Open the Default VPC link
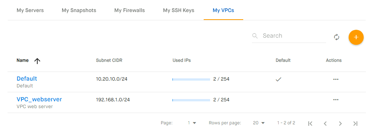Screen dimensions: 378x136 click(27, 79)
